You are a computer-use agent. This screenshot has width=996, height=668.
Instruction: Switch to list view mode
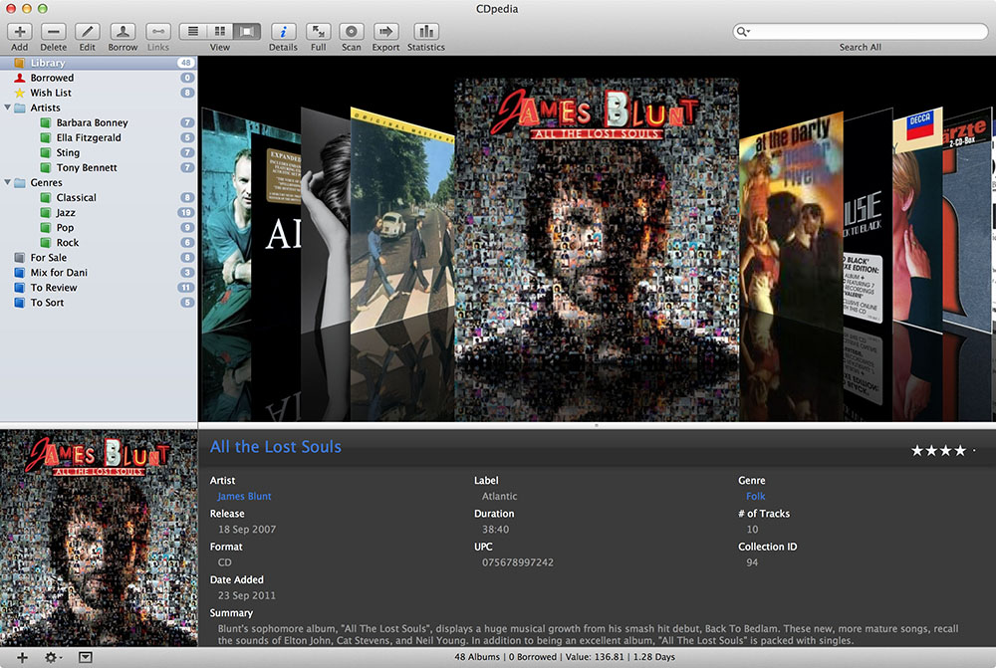(x=193, y=31)
